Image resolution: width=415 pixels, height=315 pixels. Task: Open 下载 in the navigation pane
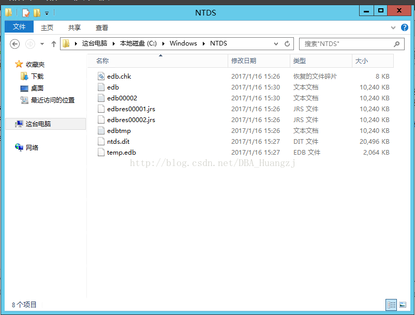(x=37, y=77)
